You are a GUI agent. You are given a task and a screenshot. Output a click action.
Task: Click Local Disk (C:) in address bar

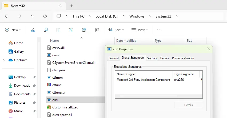[x=107, y=16]
